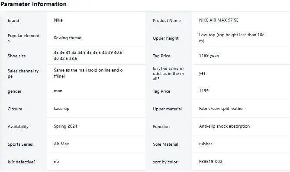This screenshot has height=172, width=290.
Task: Select the Spring 2024 availability value
Action: pos(65,126)
